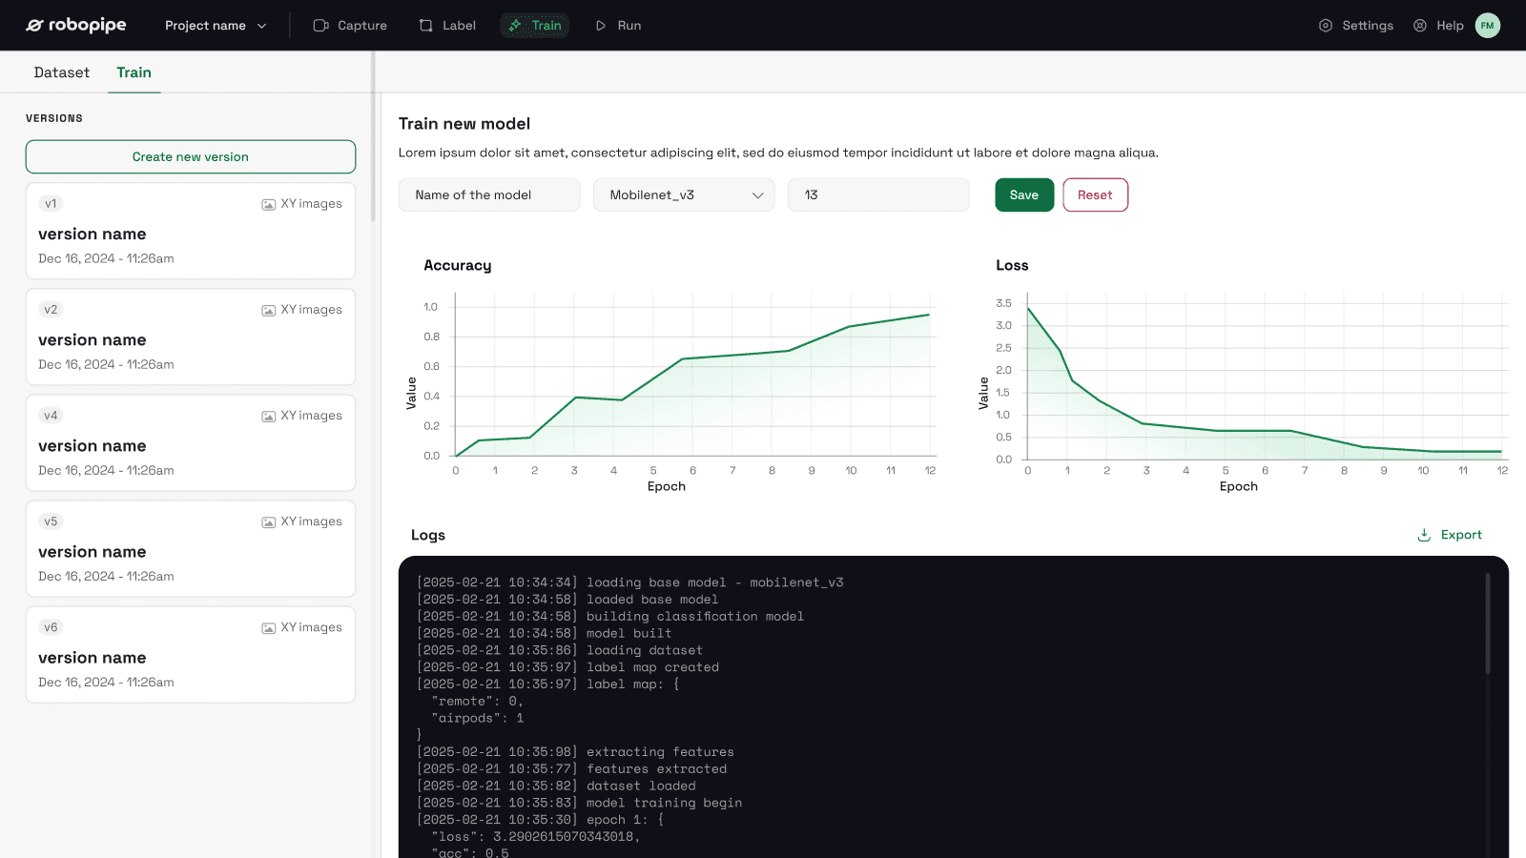Click the v4 version badge
The height and width of the screenshot is (858, 1526).
coord(51,415)
